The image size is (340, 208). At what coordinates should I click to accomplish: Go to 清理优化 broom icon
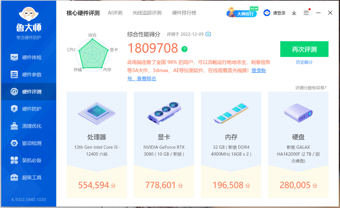(x=14, y=126)
